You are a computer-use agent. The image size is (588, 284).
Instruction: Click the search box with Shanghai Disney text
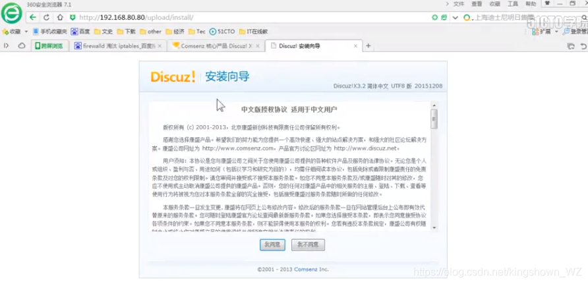pos(527,17)
